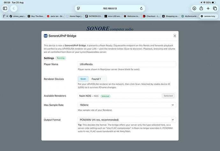The image size is (220, 151).
Task: Click the Available Renderers label
Action: click(55, 96)
